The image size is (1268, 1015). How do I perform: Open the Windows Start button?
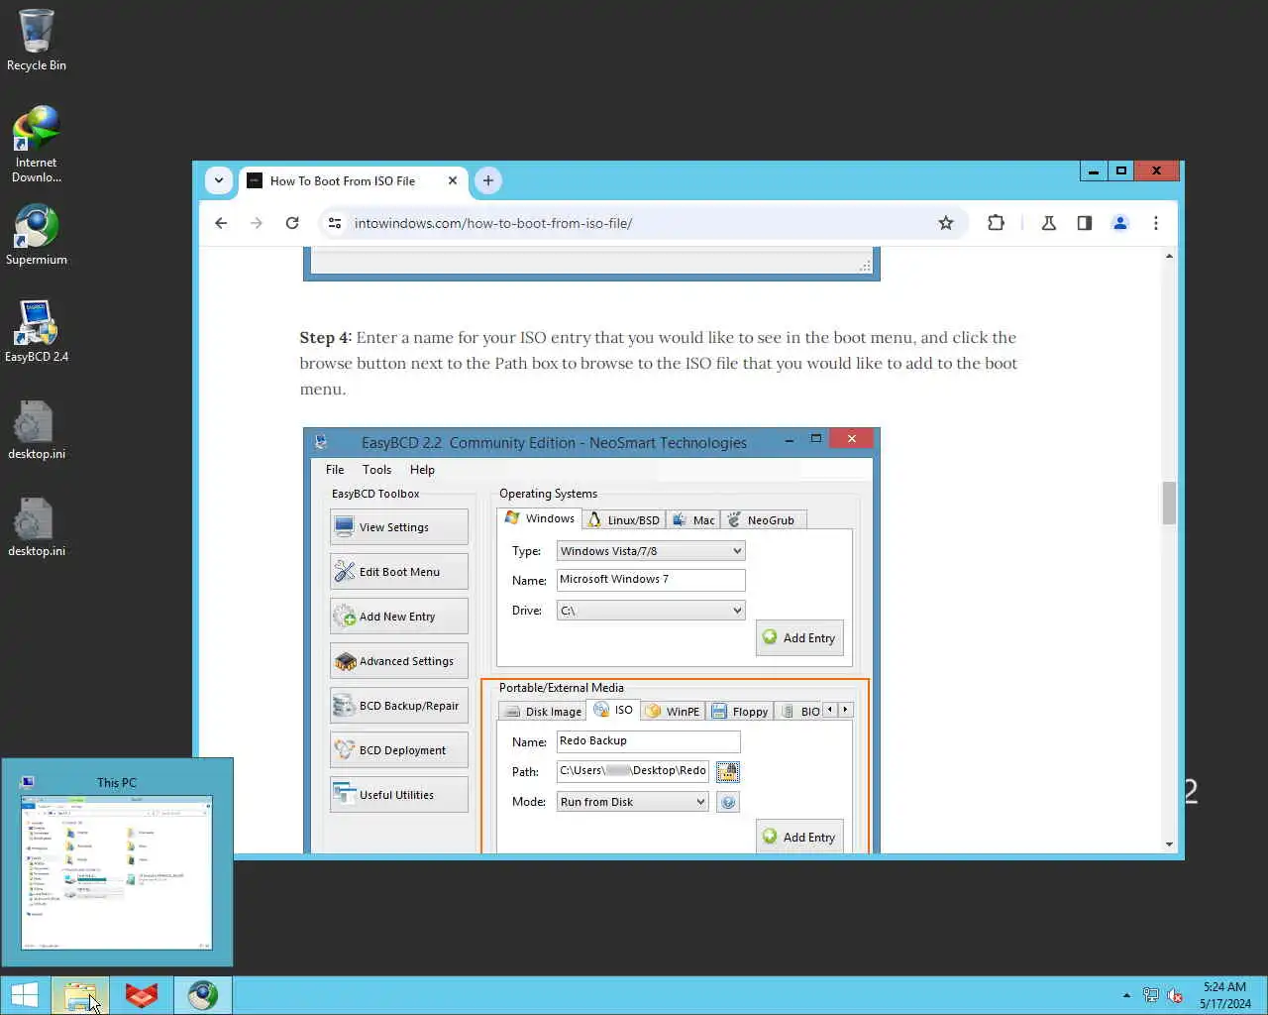(x=25, y=995)
